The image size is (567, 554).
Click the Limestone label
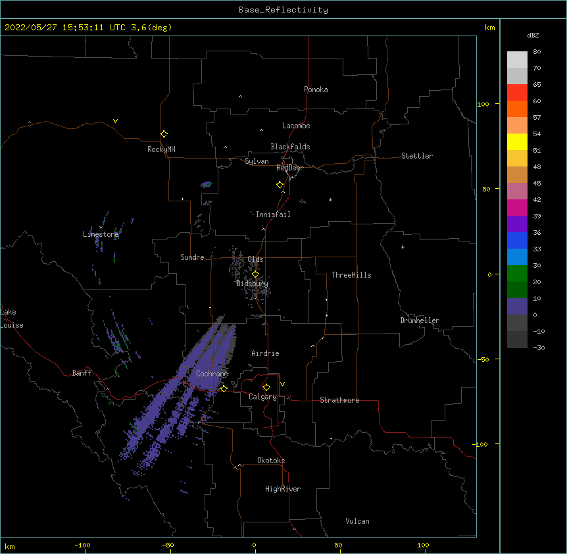coord(101,234)
